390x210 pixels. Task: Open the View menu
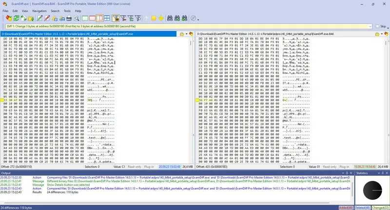[25, 11]
